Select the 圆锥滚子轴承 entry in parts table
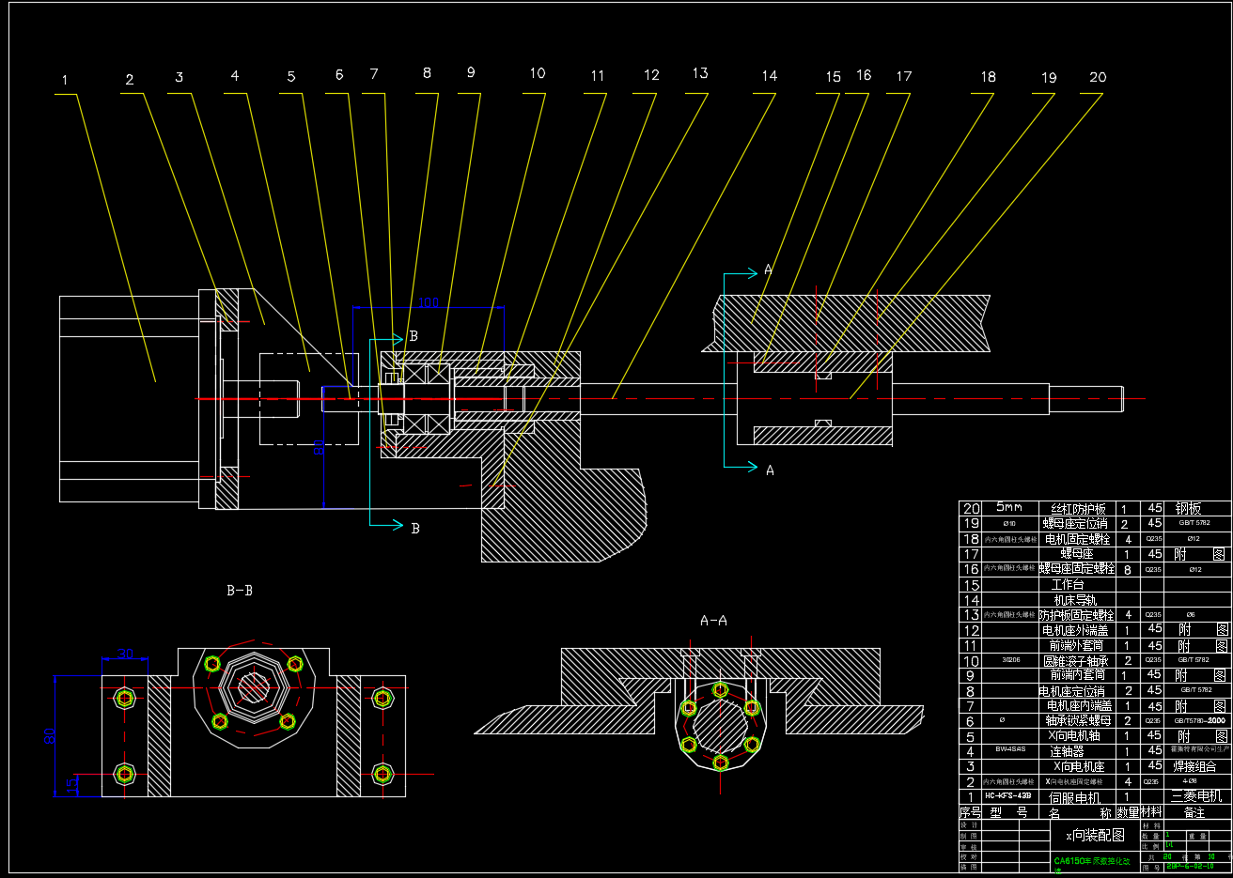 (1075, 661)
